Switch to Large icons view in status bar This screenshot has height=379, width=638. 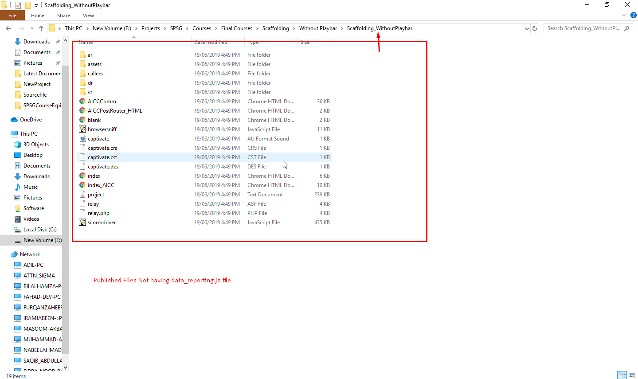633,375
